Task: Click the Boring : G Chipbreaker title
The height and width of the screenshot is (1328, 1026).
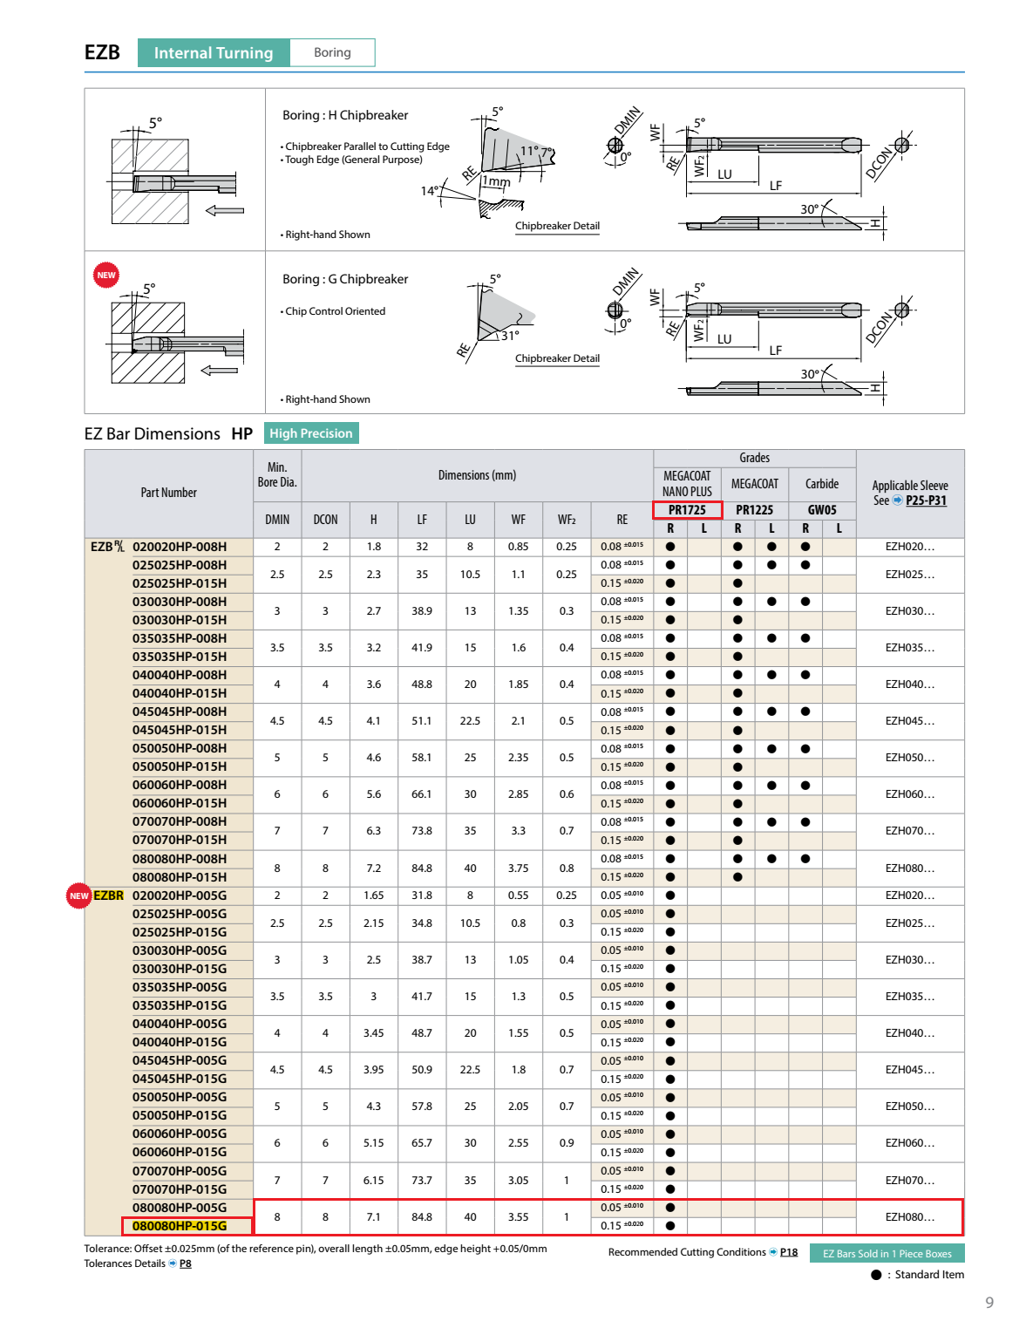Action: 345,279
